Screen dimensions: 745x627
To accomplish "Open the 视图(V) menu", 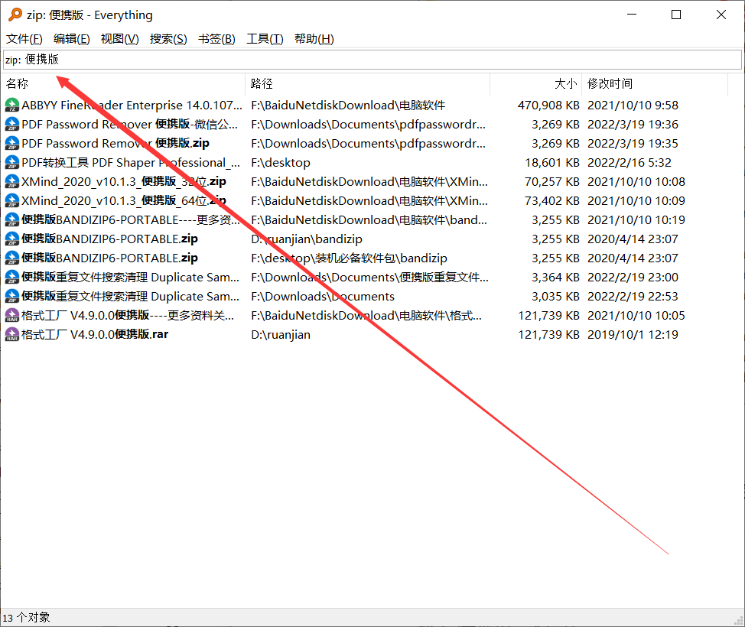I will pos(120,39).
